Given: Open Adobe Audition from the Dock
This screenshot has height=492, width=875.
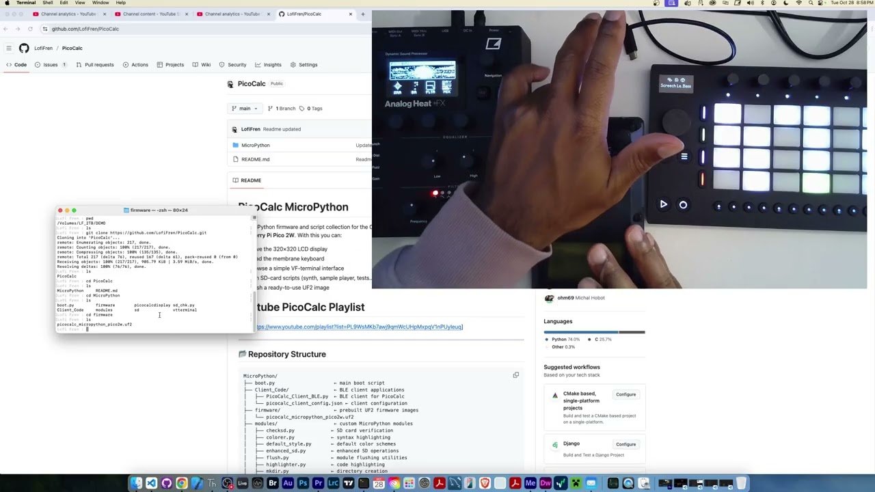Looking at the screenshot, I should click(x=288, y=484).
